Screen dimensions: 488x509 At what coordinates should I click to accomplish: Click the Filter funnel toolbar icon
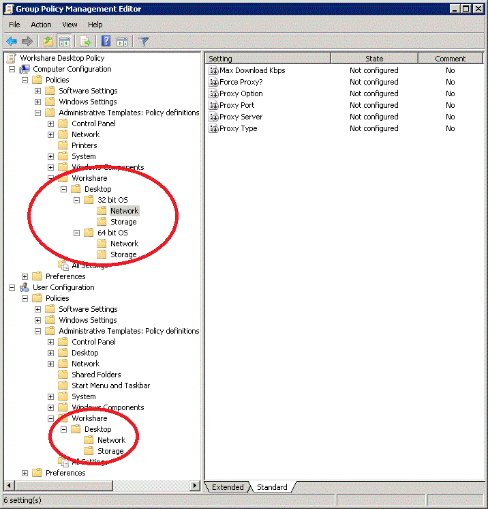coord(143,42)
